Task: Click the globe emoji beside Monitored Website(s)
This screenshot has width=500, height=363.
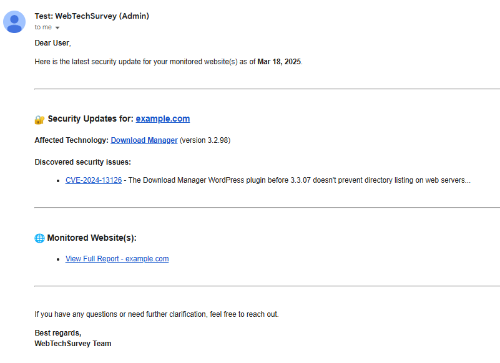Action: tap(39, 238)
